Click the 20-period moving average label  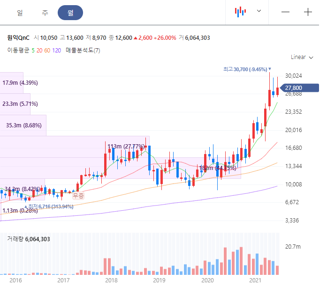(x=39, y=51)
